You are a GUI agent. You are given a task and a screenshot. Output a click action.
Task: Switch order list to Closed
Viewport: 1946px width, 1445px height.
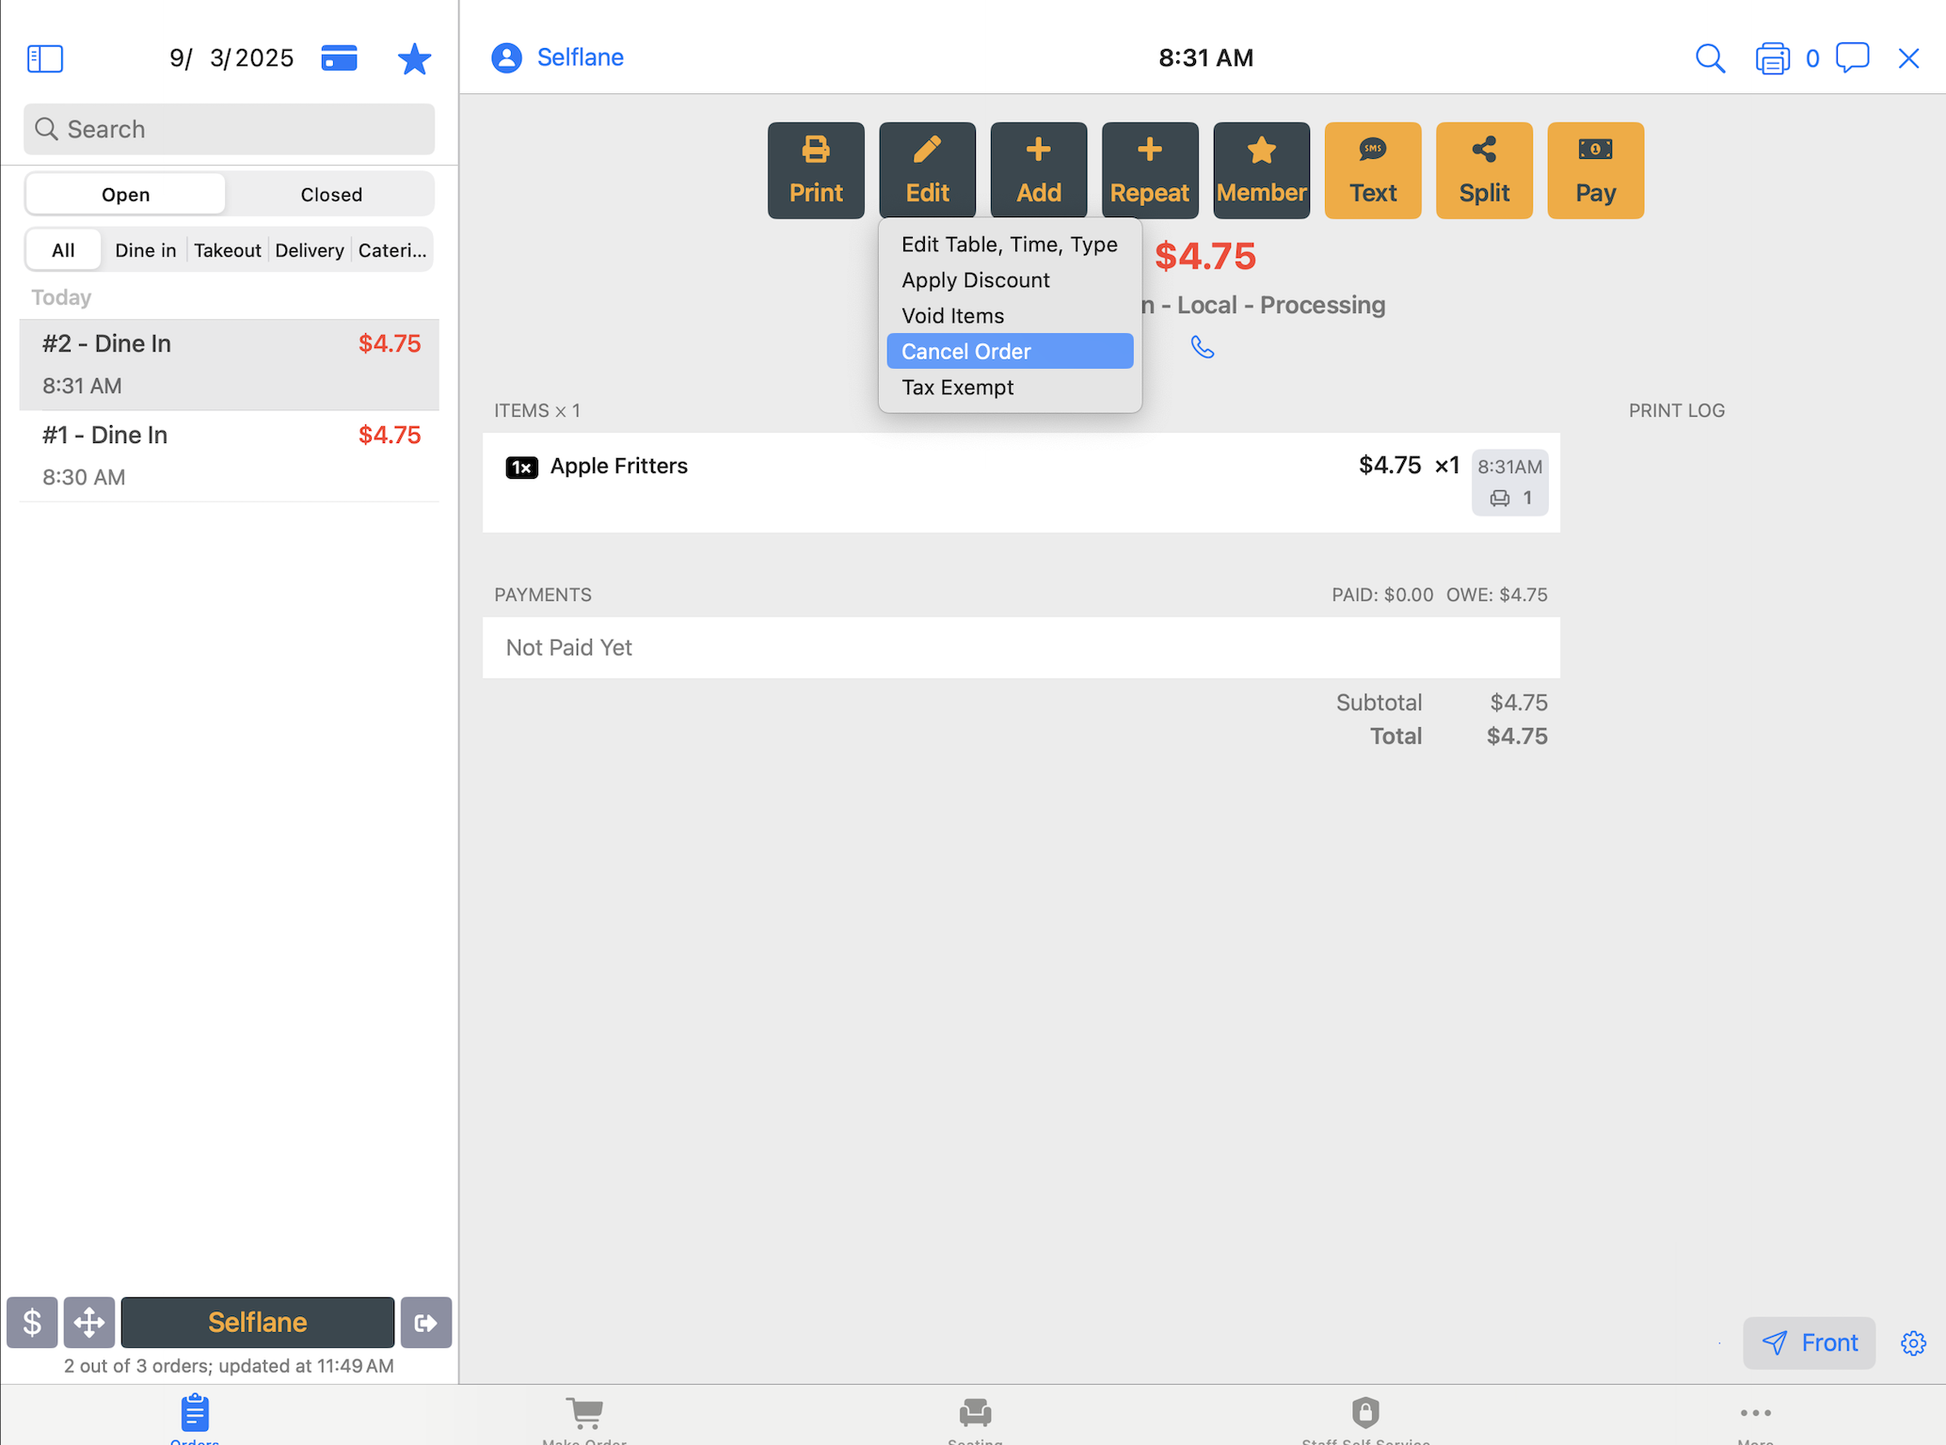coord(331,194)
